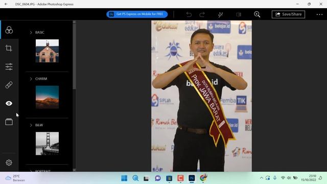Click Save/Share button
This screenshot has width=327, height=184.
click(288, 14)
